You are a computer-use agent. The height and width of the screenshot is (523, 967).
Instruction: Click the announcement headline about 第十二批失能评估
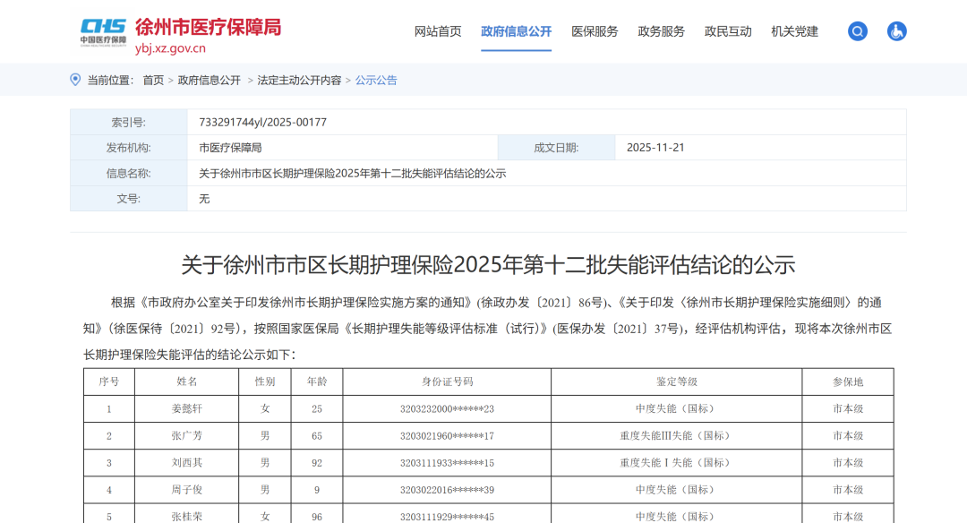pyautogui.click(x=488, y=265)
